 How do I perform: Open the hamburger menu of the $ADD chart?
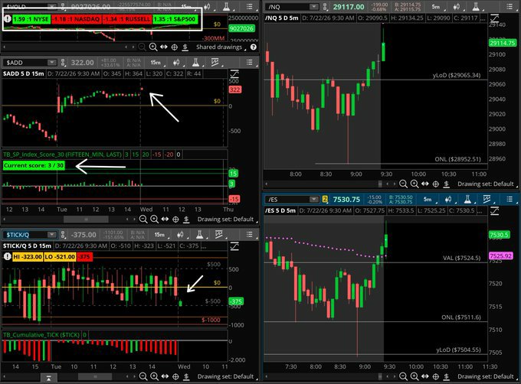pos(249,62)
